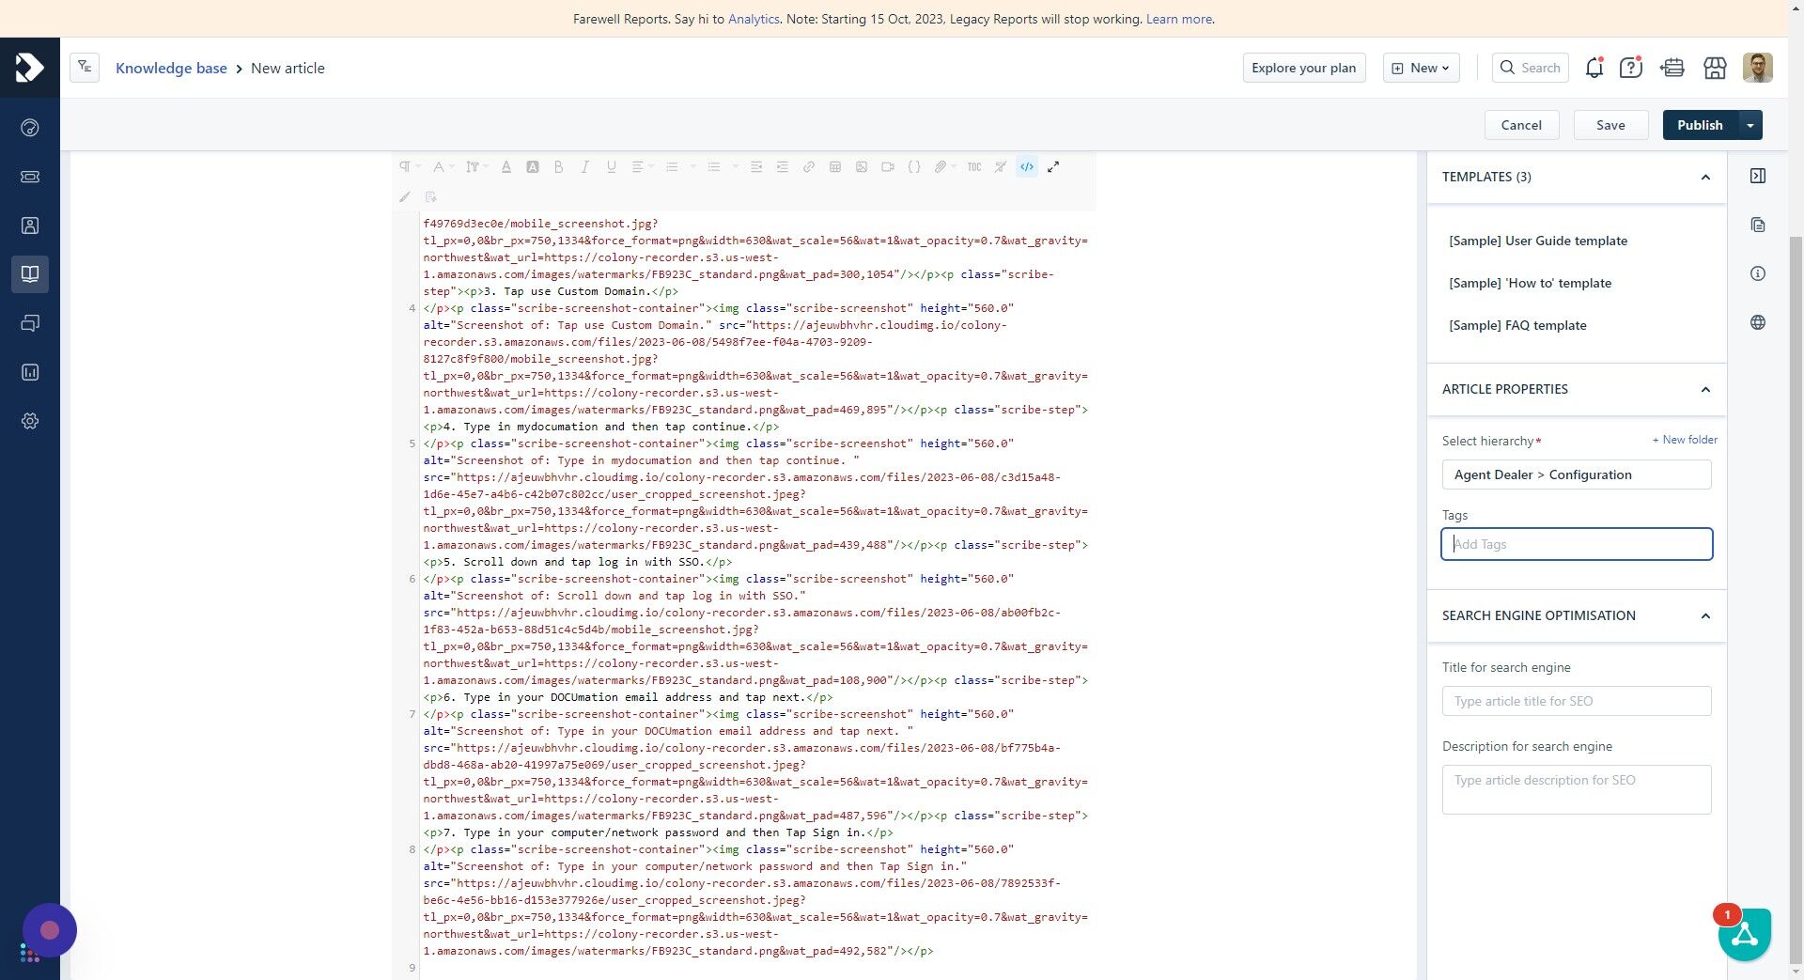Apply italic formatting from the toolbar
The width and height of the screenshot is (1804, 980).
pyautogui.click(x=584, y=166)
